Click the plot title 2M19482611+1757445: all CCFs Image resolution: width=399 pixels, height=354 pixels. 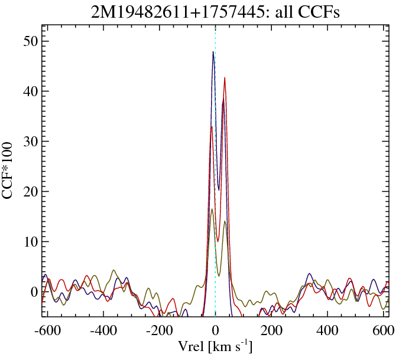[x=215, y=12]
